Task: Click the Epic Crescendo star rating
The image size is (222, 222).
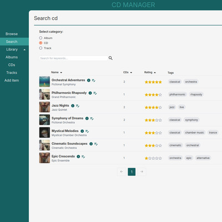Action: 153,158
